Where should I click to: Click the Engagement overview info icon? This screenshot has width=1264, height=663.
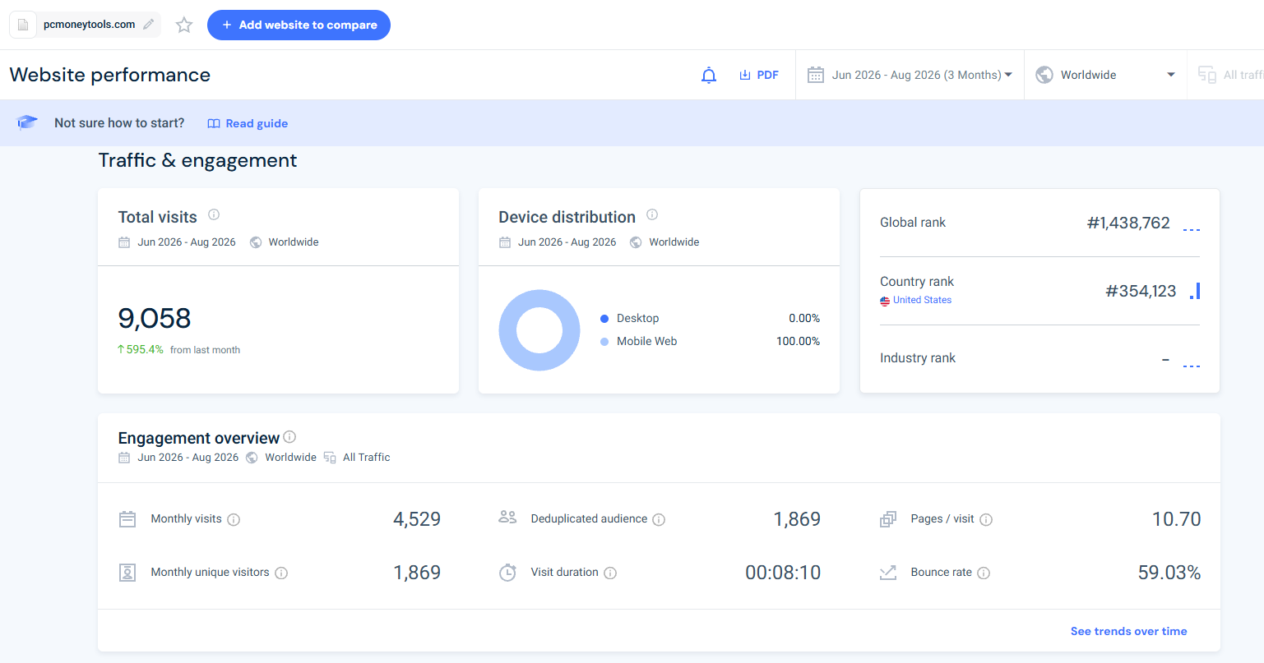tap(289, 437)
